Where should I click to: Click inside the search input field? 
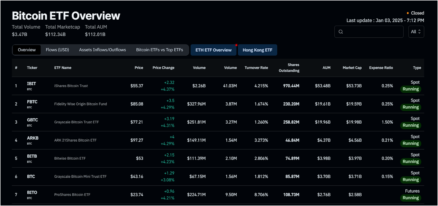tap(369, 32)
